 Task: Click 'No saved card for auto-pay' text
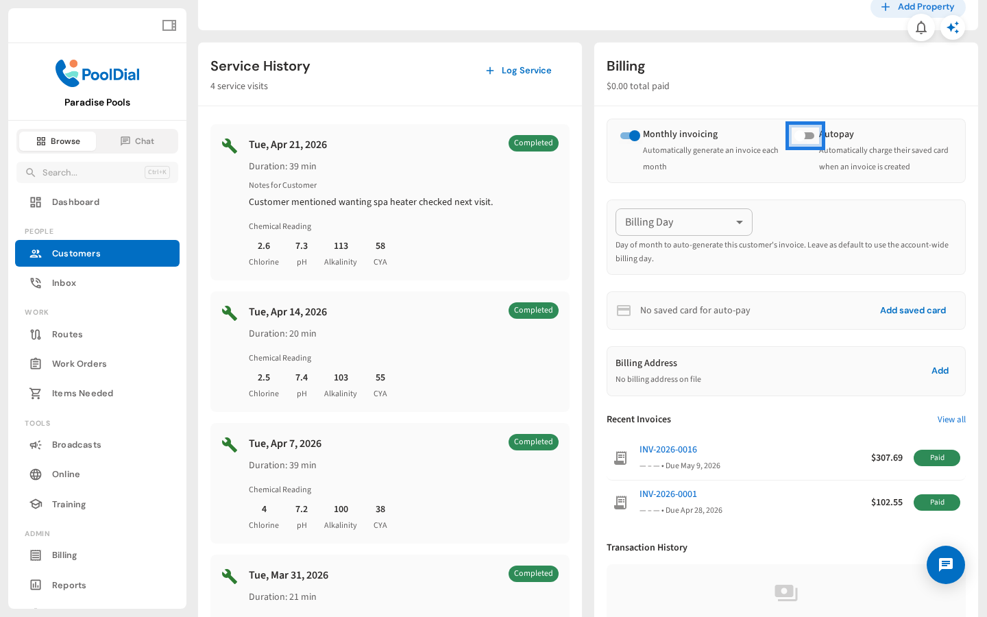[x=695, y=311]
